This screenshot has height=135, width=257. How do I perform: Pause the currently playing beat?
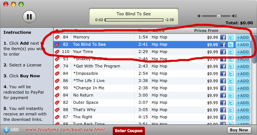click(x=29, y=17)
